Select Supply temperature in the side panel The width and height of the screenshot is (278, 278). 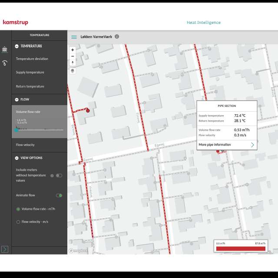tap(30, 73)
